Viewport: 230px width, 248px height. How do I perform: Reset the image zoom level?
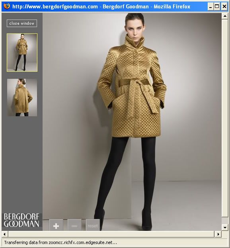point(93,225)
